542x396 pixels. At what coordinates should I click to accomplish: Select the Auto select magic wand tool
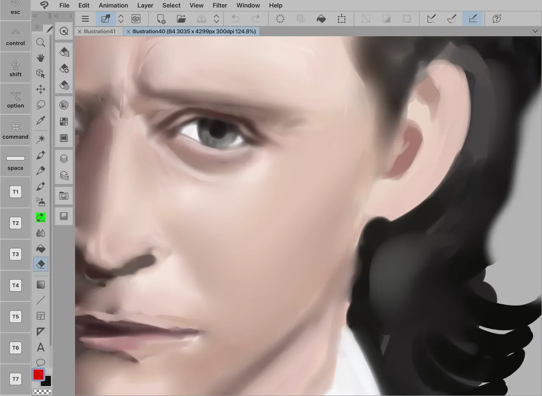click(x=41, y=139)
